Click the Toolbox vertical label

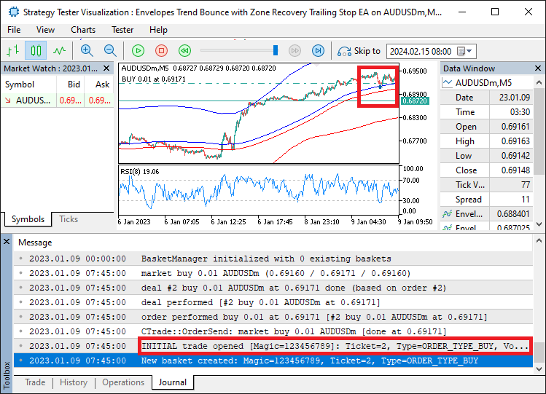click(x=7, y=375)
